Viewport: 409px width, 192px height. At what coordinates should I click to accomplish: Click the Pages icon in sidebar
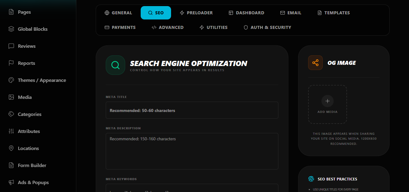tap(11, 12)
